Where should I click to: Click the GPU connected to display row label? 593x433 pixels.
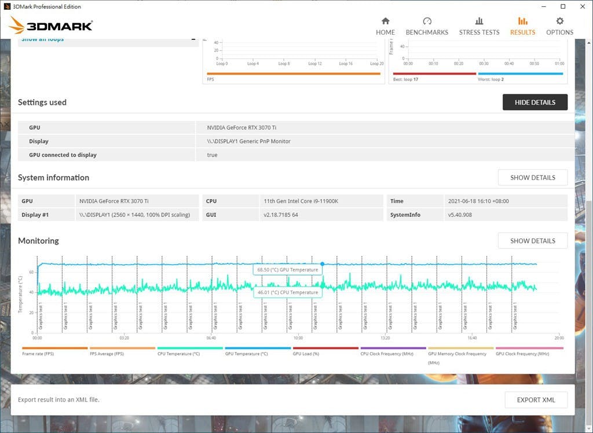tap(63, 155)
